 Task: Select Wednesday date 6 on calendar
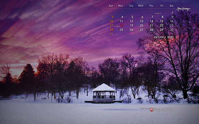click(x=142, y=17)
